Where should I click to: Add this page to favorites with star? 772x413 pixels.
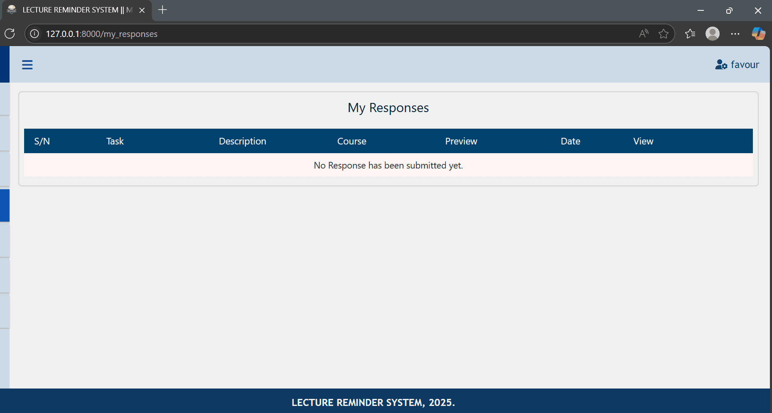(x=664, y=34)
